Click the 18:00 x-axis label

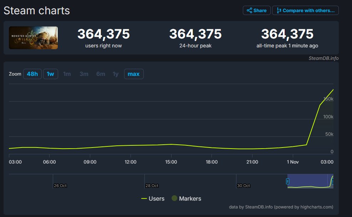pyautogui.click(x=212, y=162)
